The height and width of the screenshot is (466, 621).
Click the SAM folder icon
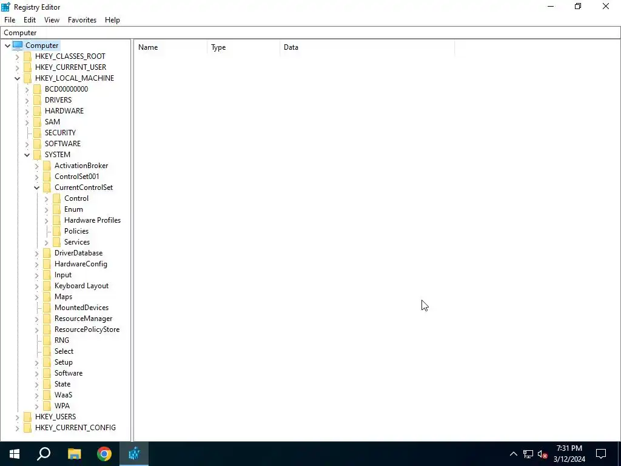coord(37,121)
